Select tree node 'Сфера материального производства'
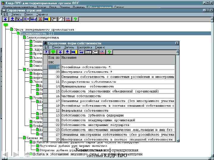Screen dimensions: 214x160 click(x=44, y=30)
